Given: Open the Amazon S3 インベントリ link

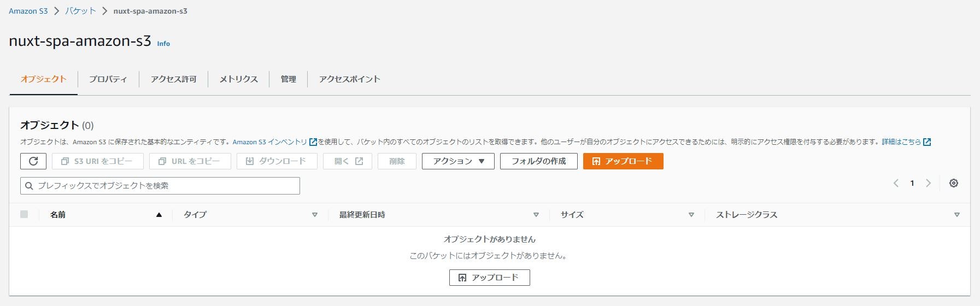Looking at the screenshot, I should [x=270, y=142].
